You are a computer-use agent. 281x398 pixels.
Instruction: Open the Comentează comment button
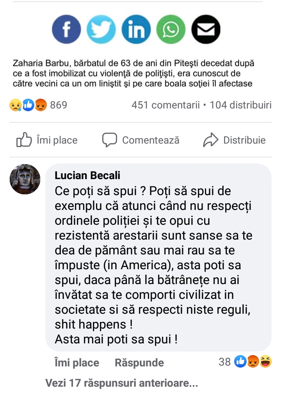pyautogui.click(x=141, y=140)
